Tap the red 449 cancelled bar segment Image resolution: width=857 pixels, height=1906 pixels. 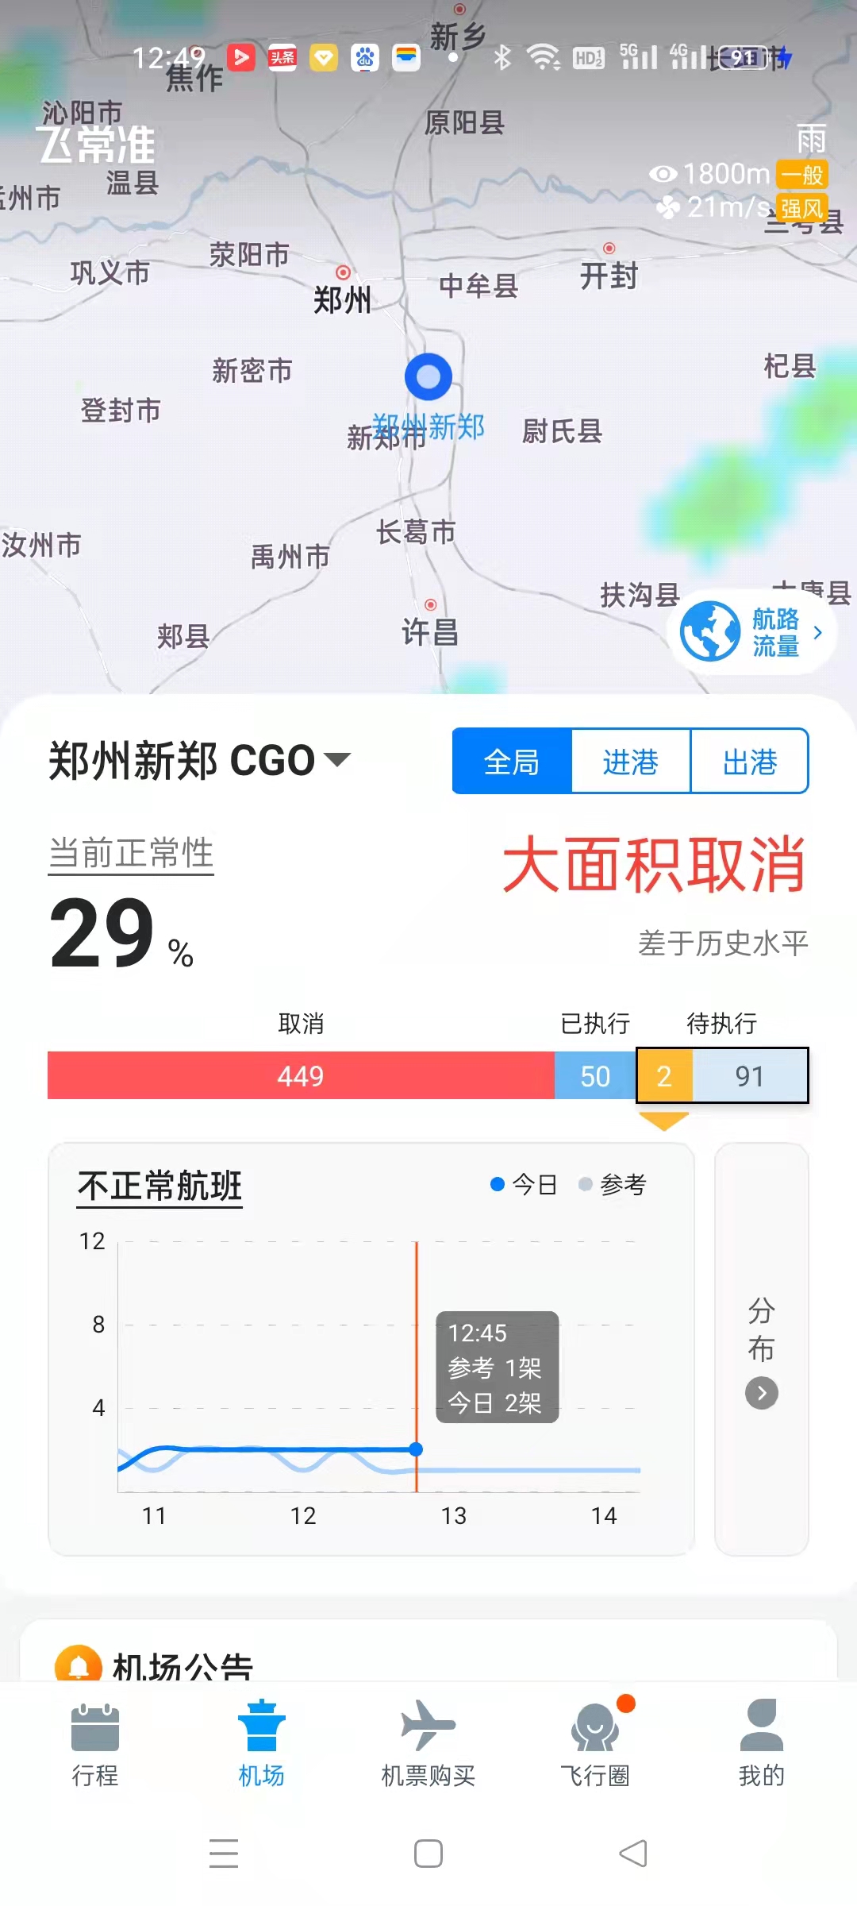[x=301, y=1076]
